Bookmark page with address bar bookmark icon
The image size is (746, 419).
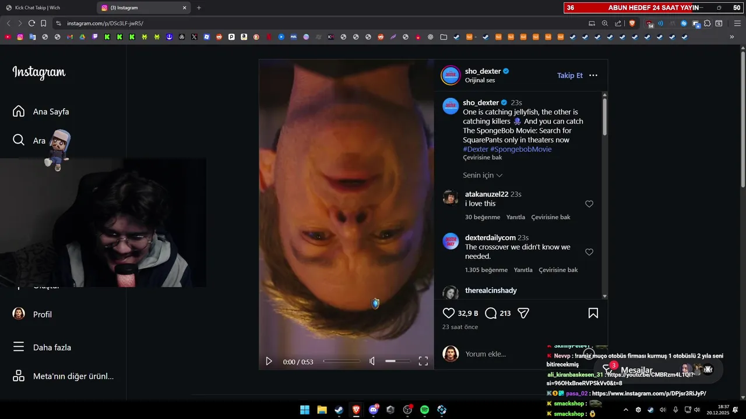point(43,23)
